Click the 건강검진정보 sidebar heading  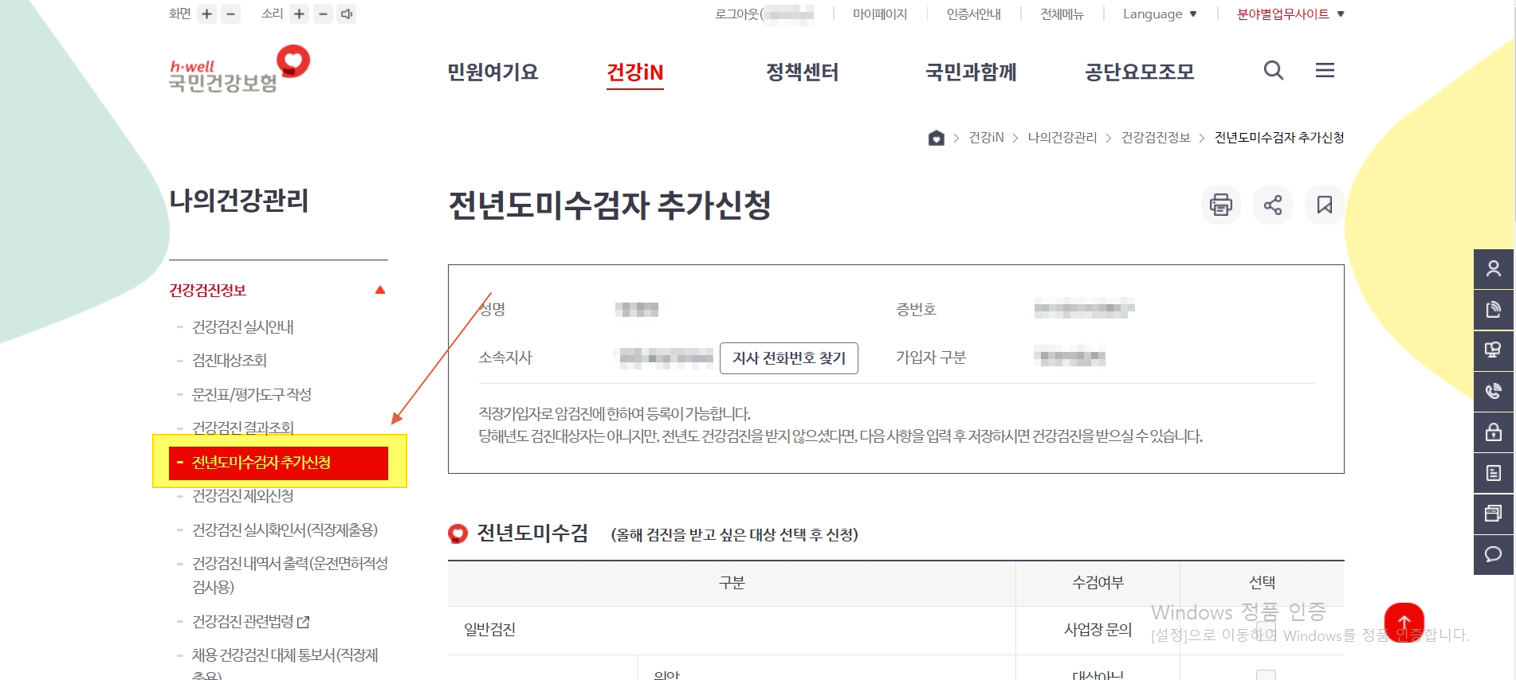(x=208, y=290)
